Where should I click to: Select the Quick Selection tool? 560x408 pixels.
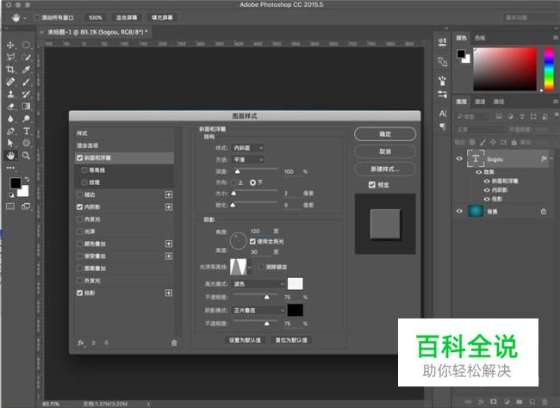pyautogui.click(x=26, y=57)
